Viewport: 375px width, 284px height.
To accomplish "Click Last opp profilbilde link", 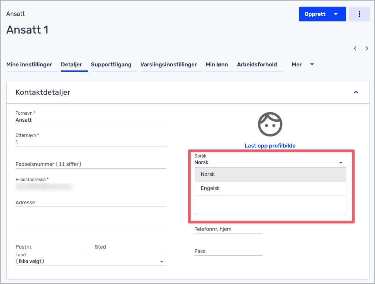I will 270,146.
